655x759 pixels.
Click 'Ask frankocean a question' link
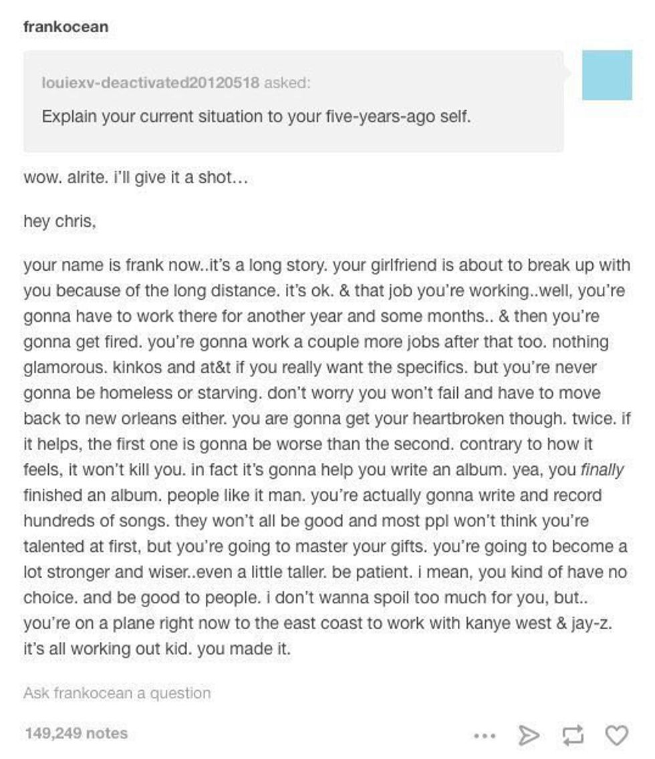point(117,693)
